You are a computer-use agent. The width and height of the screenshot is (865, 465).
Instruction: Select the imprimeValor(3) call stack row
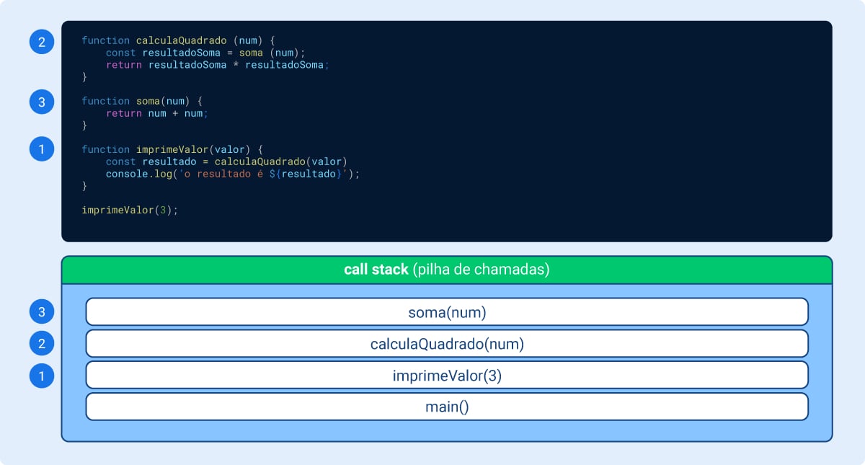[447, 375]
